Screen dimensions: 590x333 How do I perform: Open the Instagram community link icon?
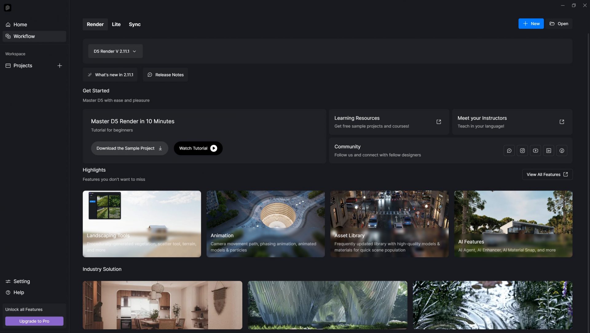click(522, 151)
